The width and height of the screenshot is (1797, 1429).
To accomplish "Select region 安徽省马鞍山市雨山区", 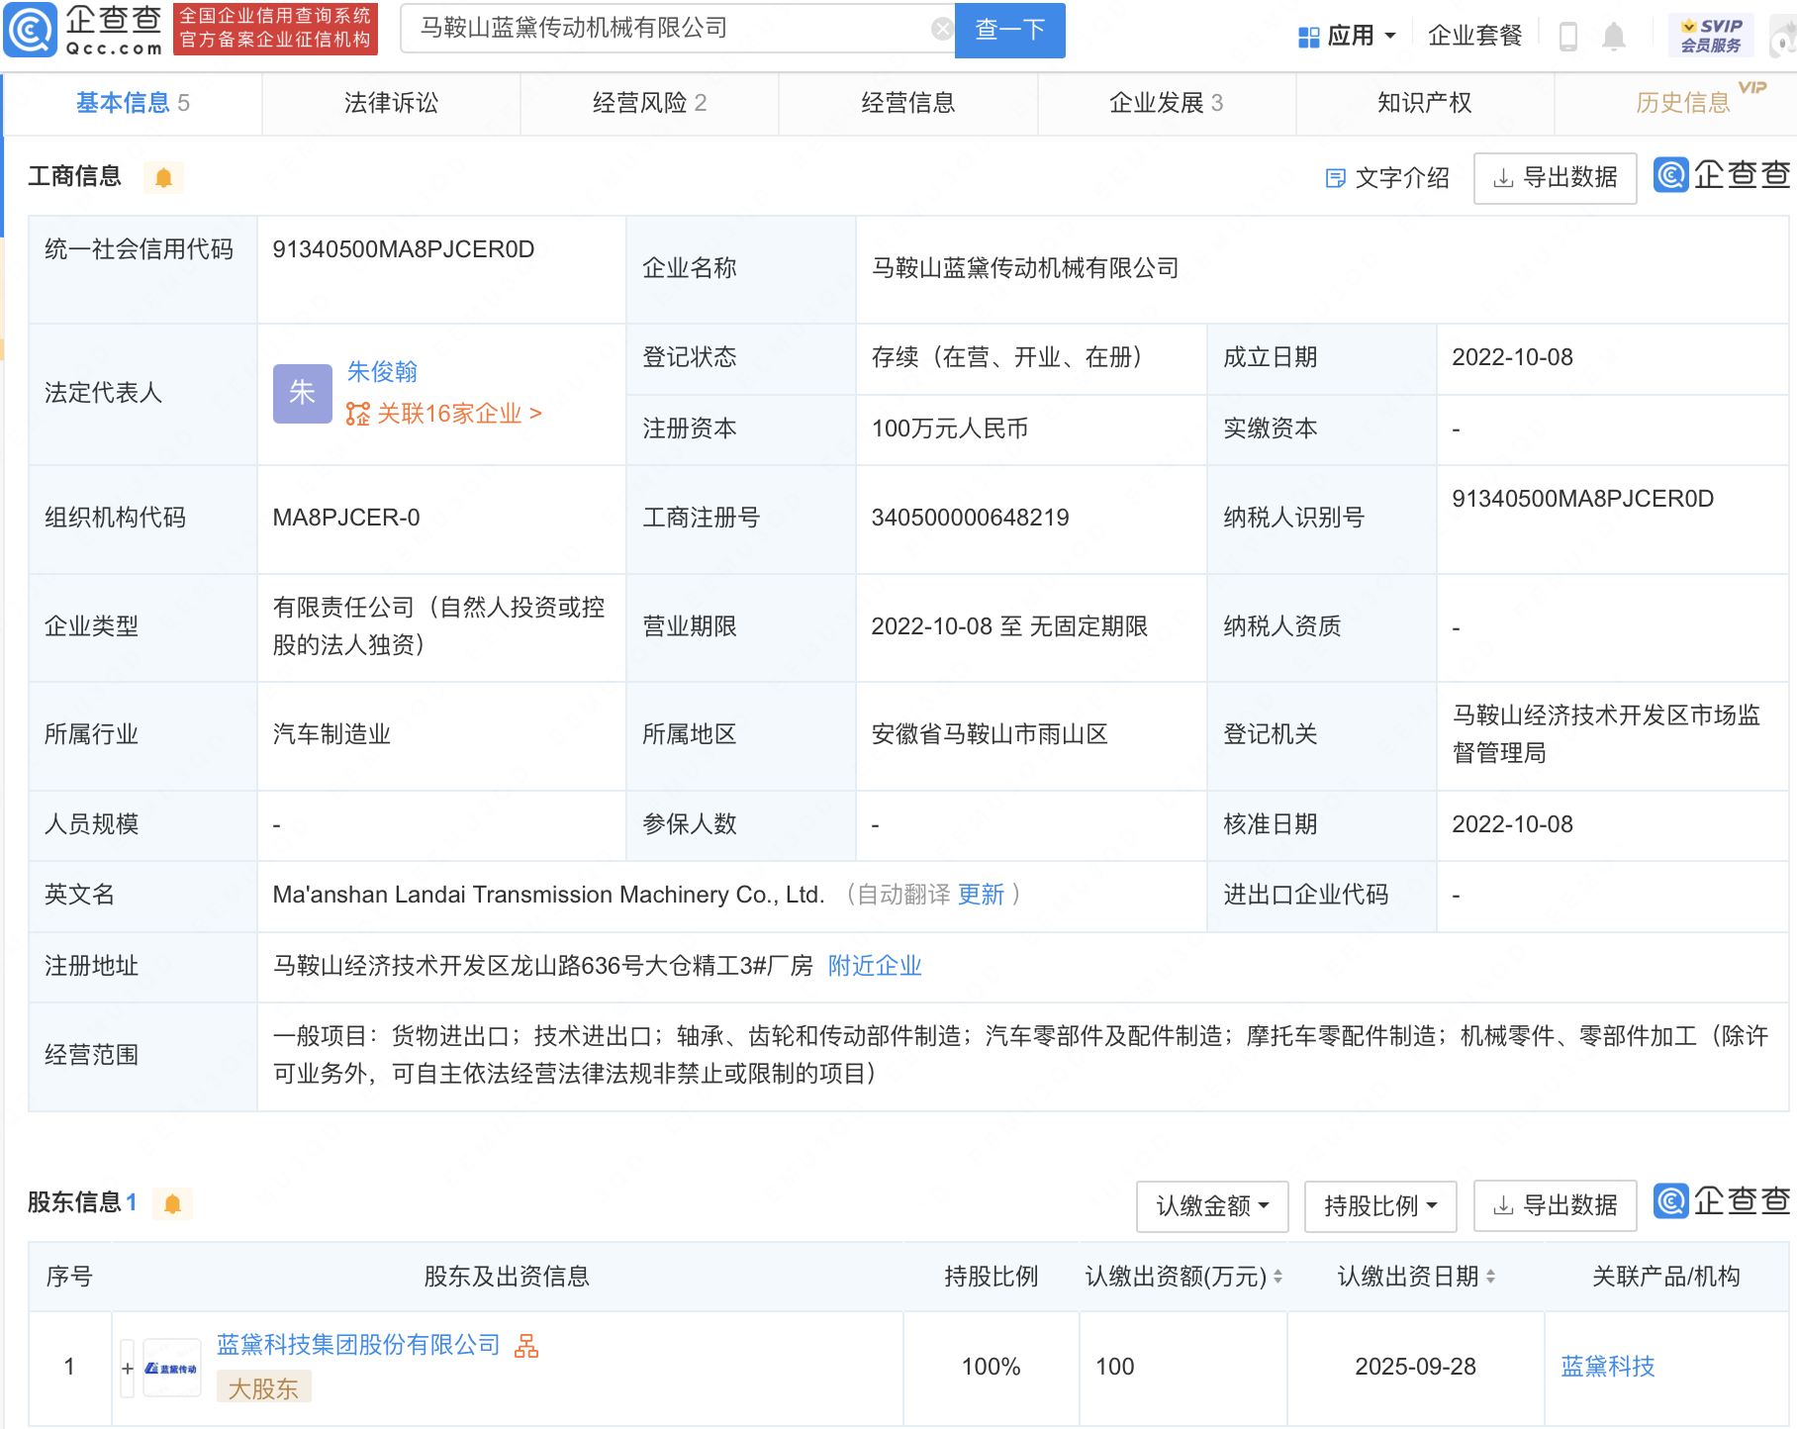I will (x=990, y=734).
